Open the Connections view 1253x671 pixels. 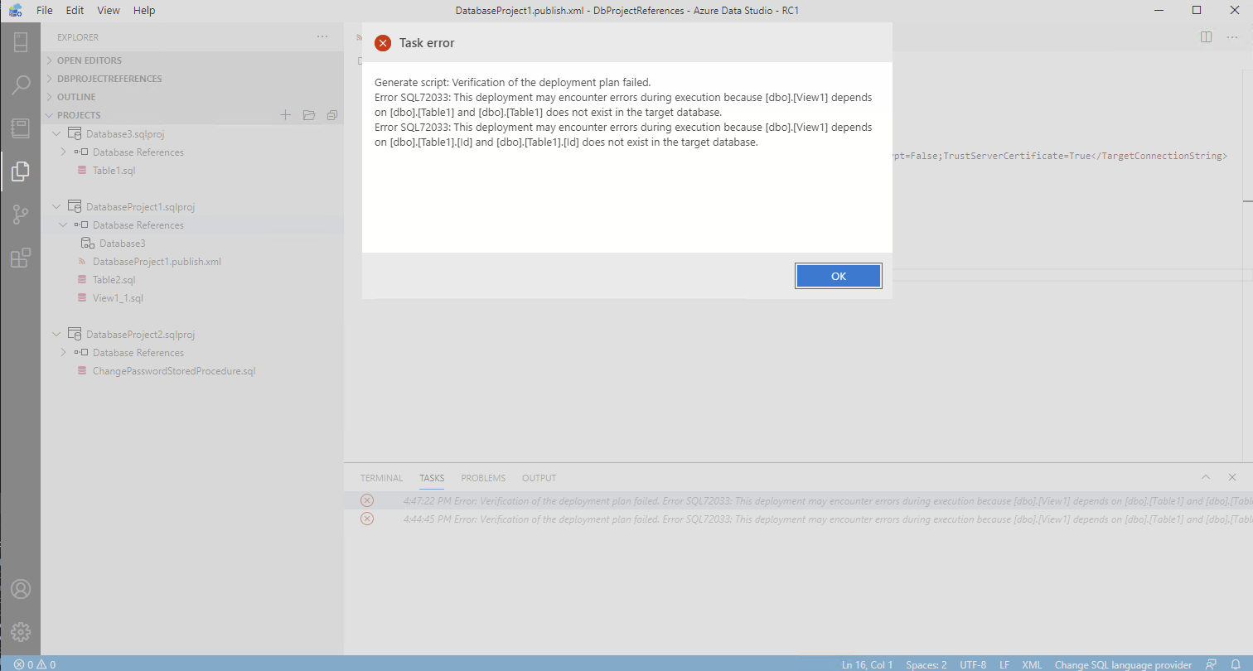(x=20, y=42)
